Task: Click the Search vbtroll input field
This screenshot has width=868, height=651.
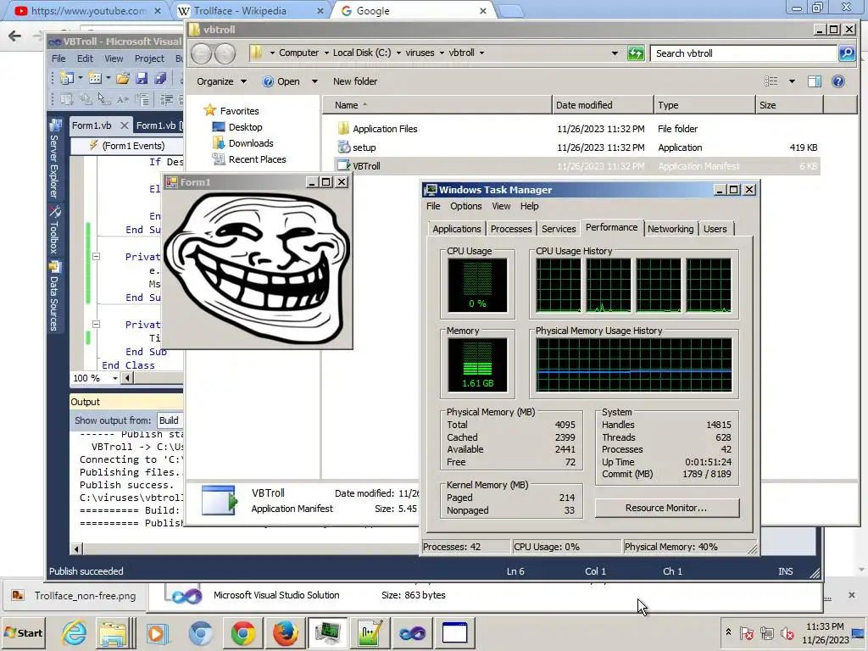Action: click(x=743, y=53)
